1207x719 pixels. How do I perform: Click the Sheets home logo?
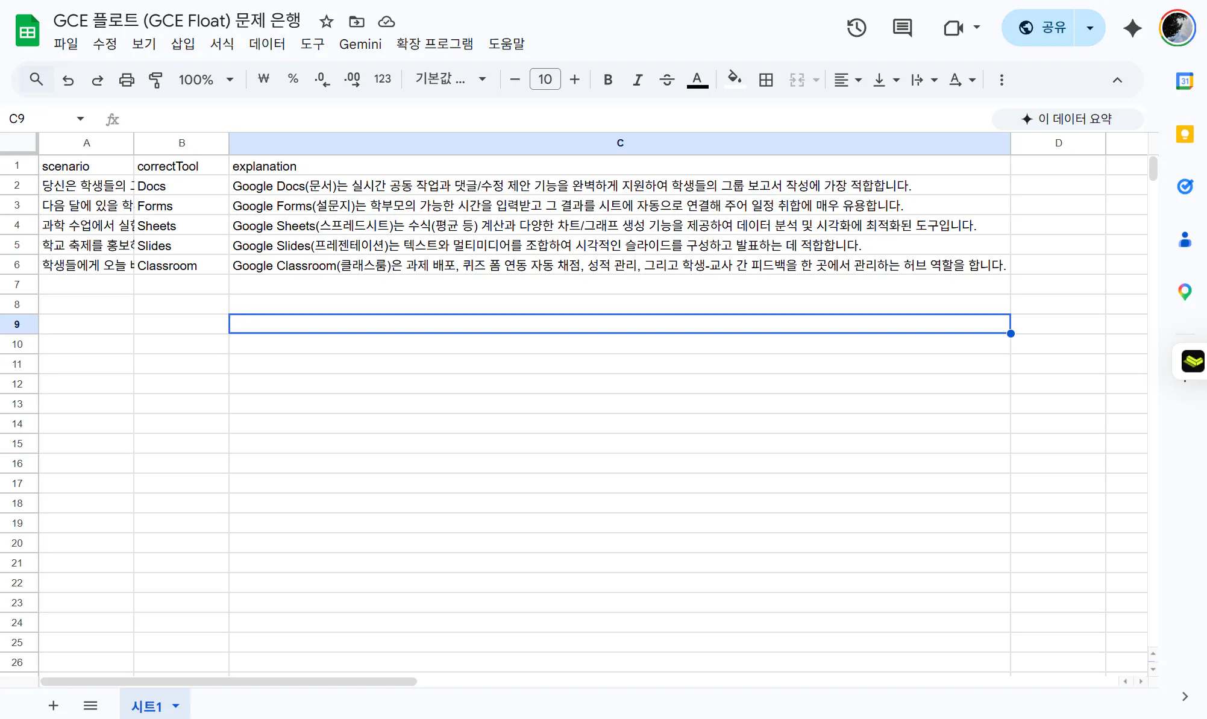pyautogui.click(x=27, y=31)
